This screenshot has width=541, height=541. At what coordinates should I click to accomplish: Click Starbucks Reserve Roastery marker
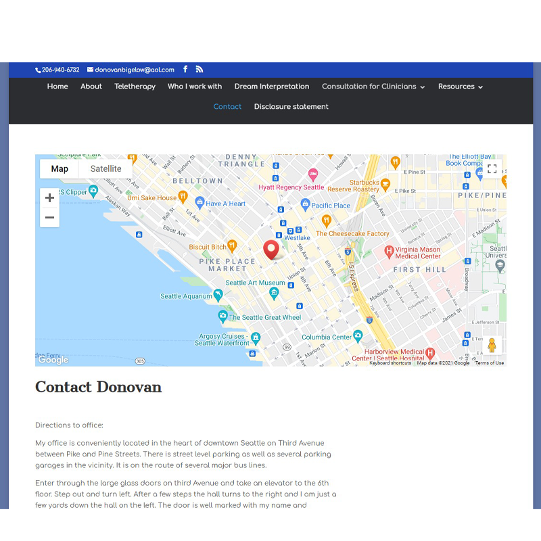[385, 185]
